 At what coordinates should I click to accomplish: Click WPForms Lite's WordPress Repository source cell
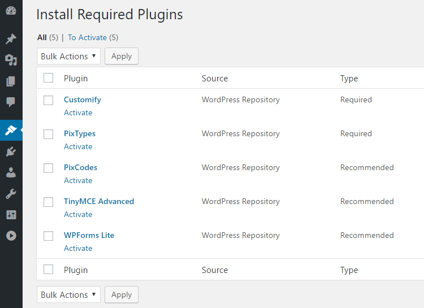tap(241, 235)
